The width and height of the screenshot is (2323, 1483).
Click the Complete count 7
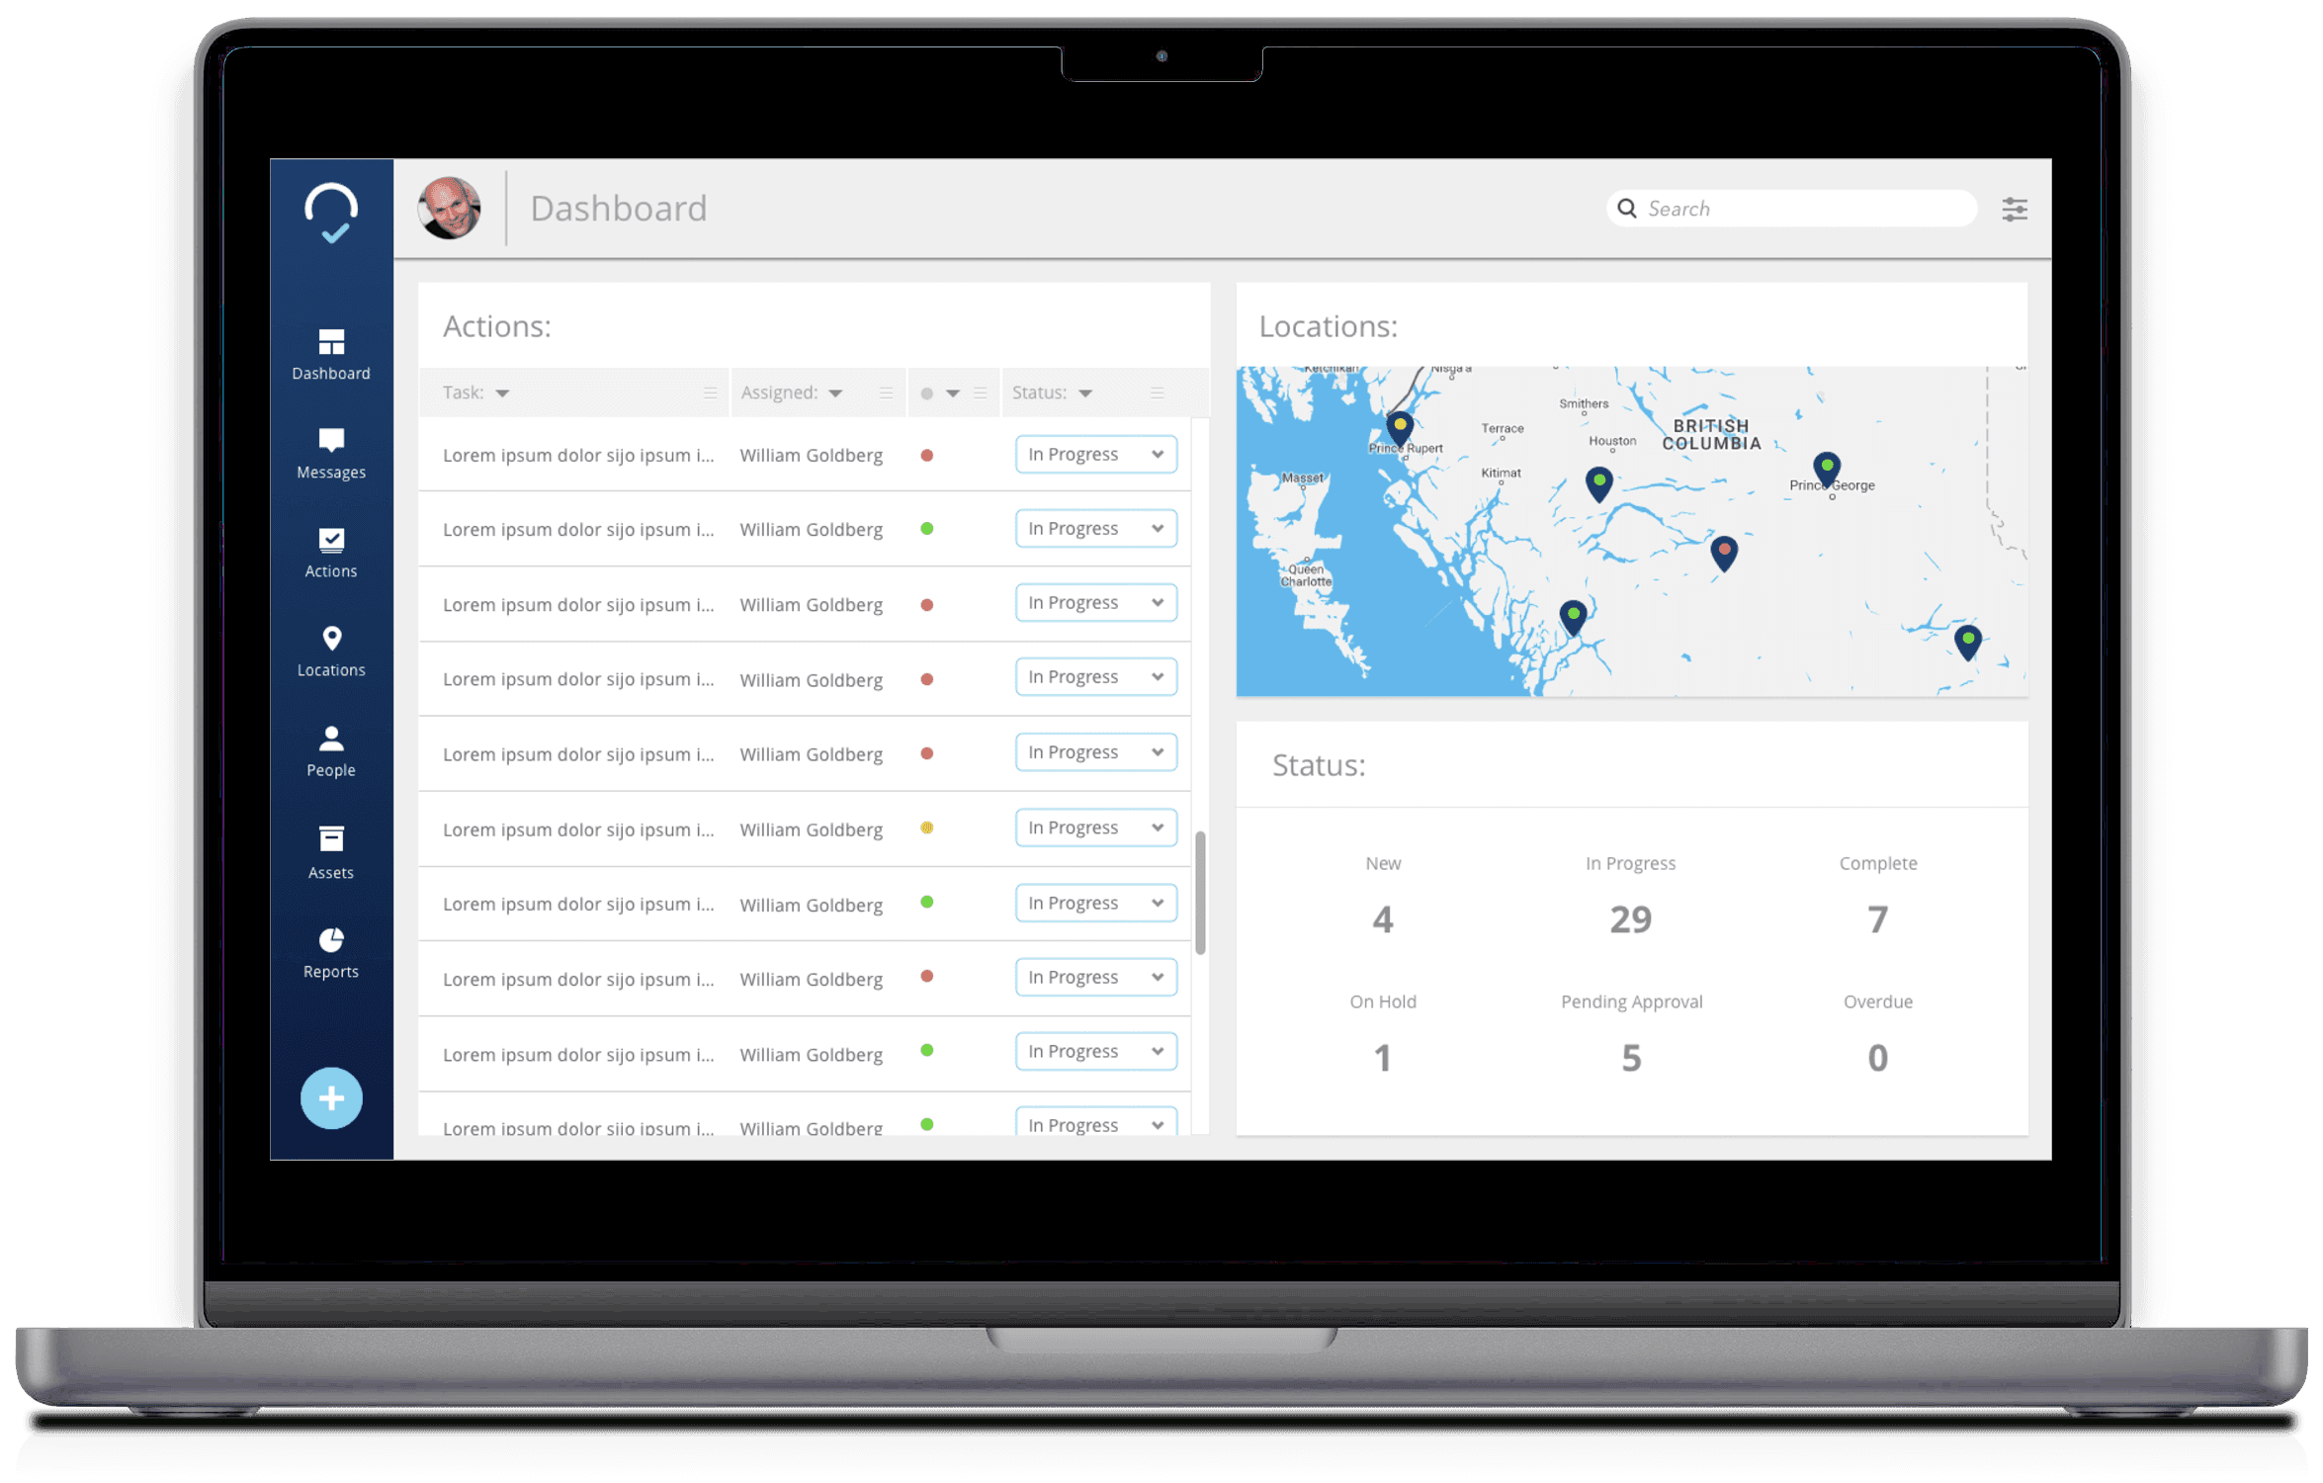click(x=1877, y=919)
